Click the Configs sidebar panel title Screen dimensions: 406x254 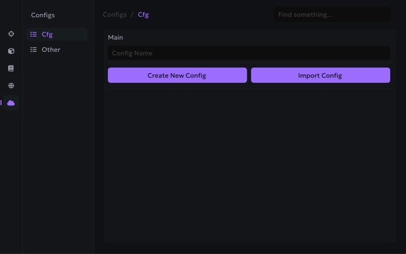click(43, 15)
